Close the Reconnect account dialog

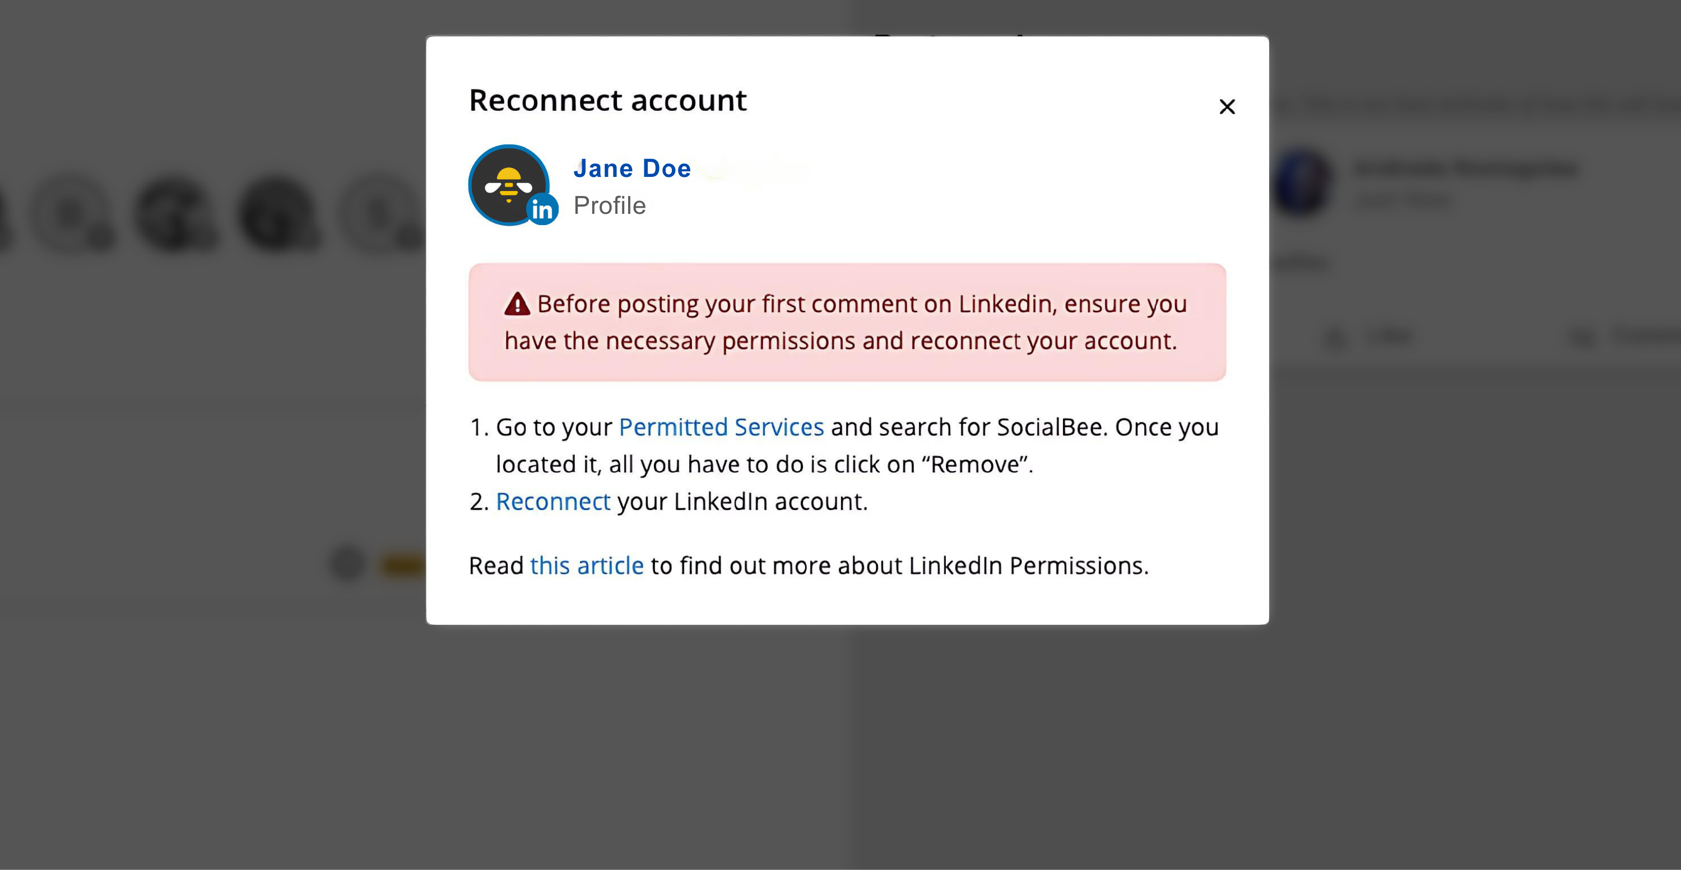point(1227,106)
